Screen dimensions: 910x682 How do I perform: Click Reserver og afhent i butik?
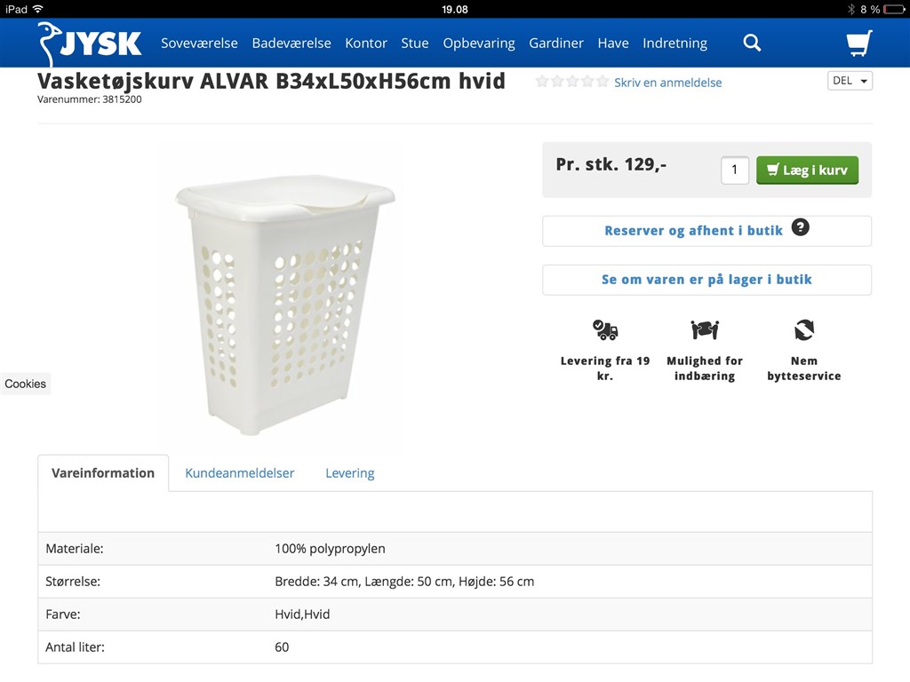point(693,231)
